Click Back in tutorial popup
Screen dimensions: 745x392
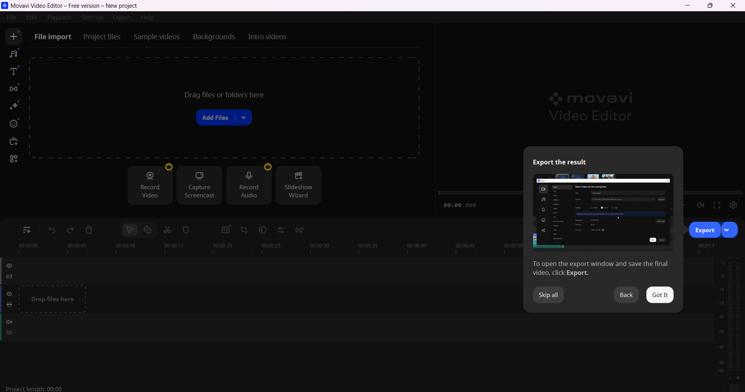626,295
